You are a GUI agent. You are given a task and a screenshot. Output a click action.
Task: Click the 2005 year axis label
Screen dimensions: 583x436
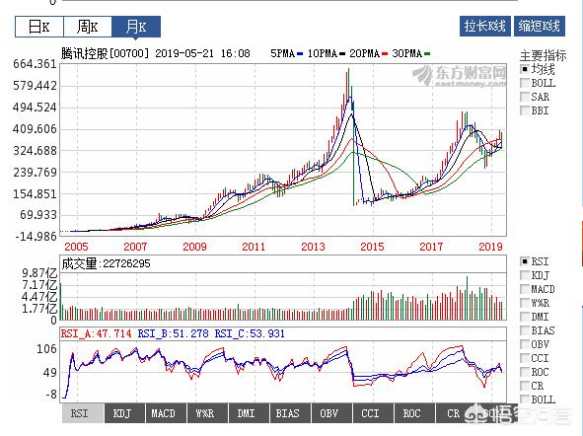click(76, 247)
